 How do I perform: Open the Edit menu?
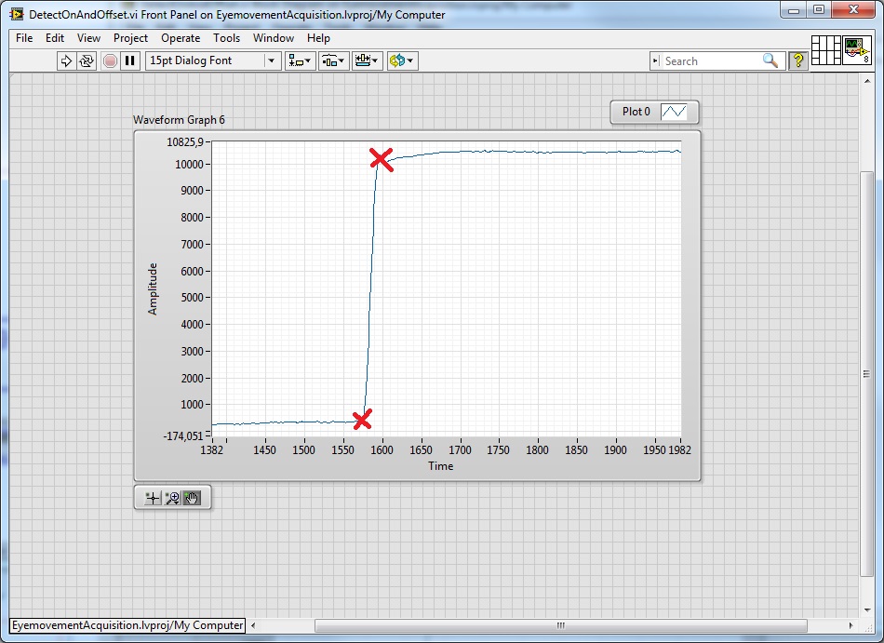tap(55, 38)
